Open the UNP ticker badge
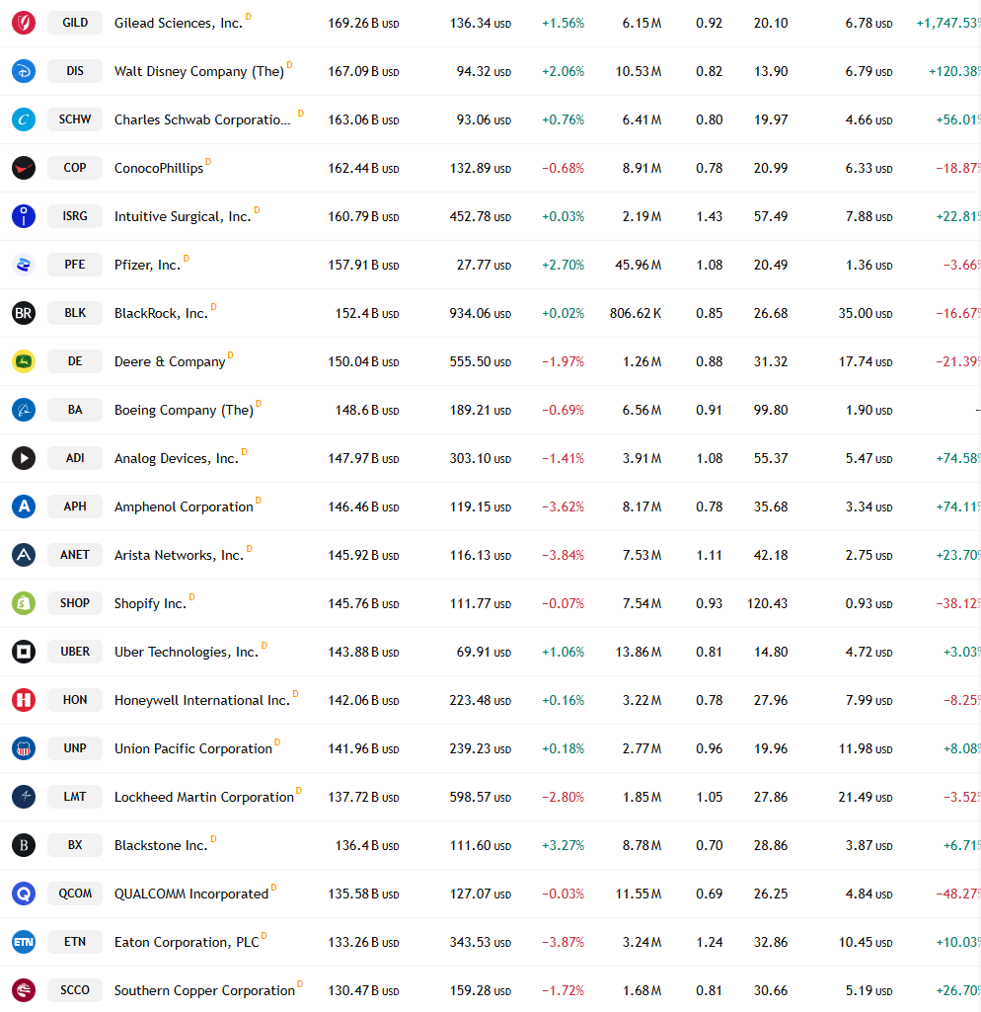The height and width of the screenshot is (1012, 981). tap(75, 748)
